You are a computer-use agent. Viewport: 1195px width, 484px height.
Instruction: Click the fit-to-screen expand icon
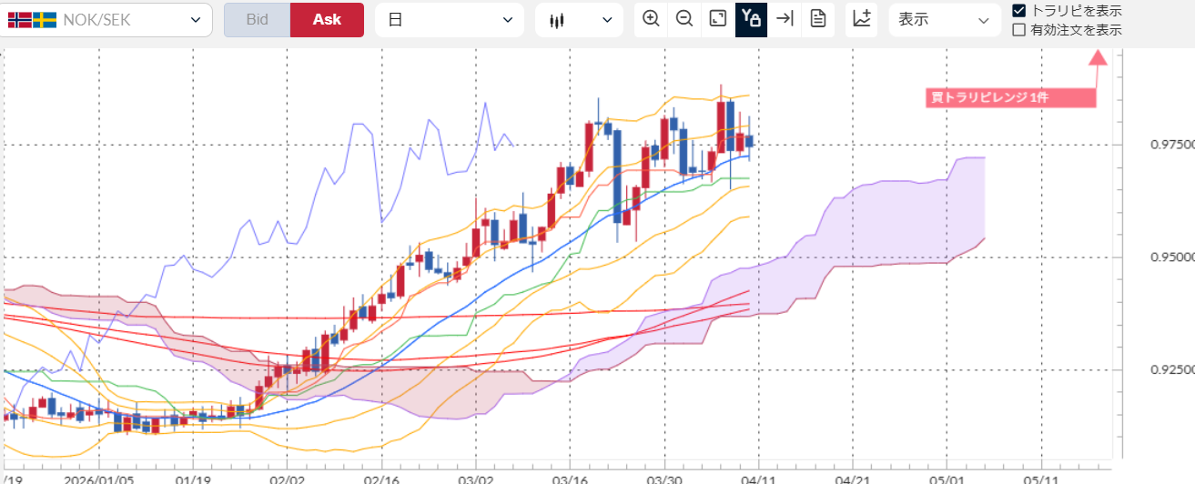[x=718, y=19]
